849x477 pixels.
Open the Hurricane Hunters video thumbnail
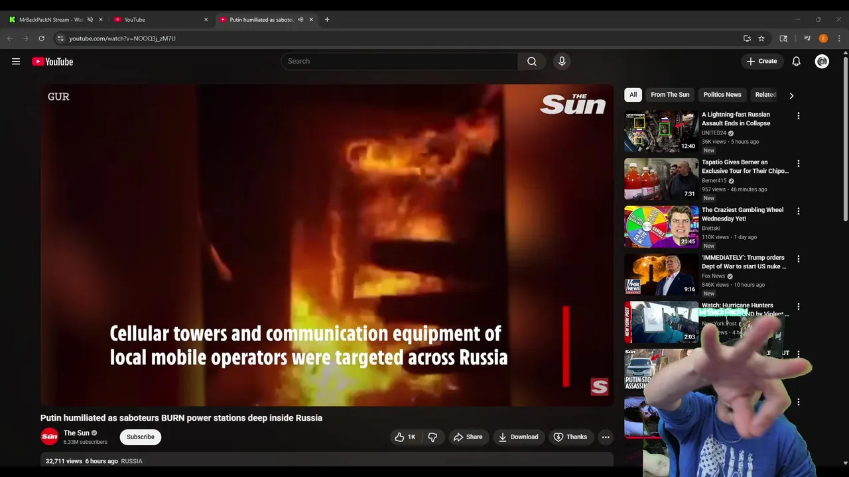click(x=661, y=322)
